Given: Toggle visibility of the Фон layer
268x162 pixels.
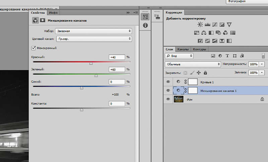Looking at the screenshot, I should 168,99.
